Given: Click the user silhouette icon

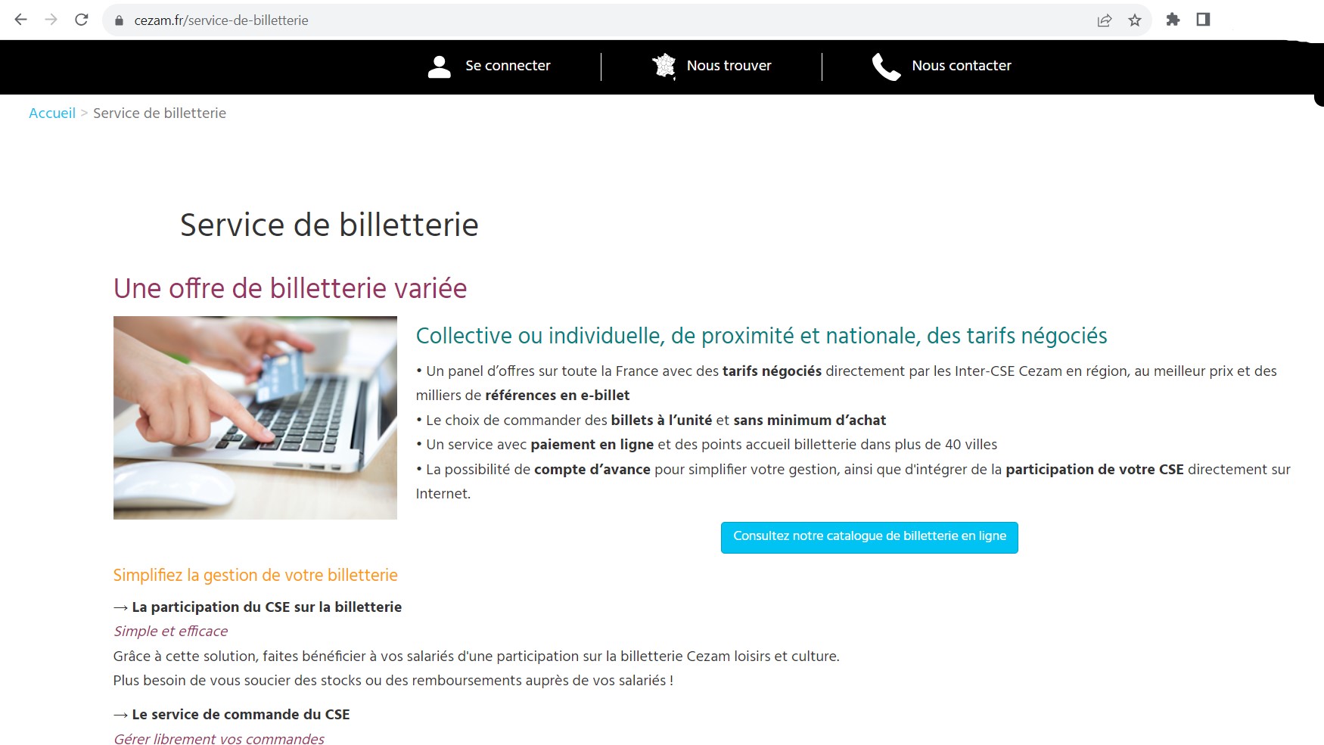Looking at the screenshot, I should [439, 67].
